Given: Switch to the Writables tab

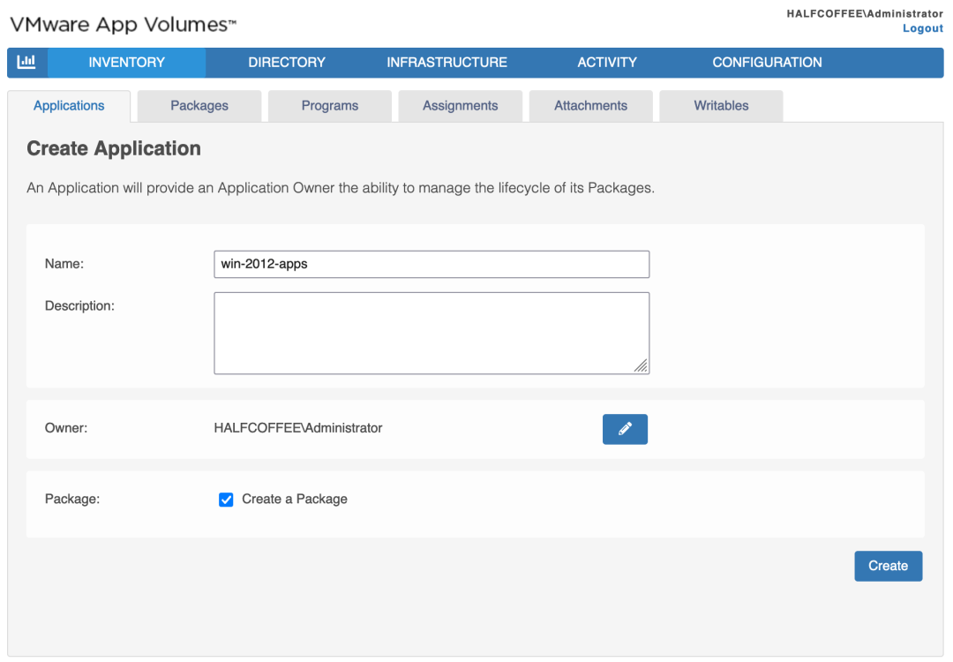Looking at the screenshot, I should coord(722,106).
